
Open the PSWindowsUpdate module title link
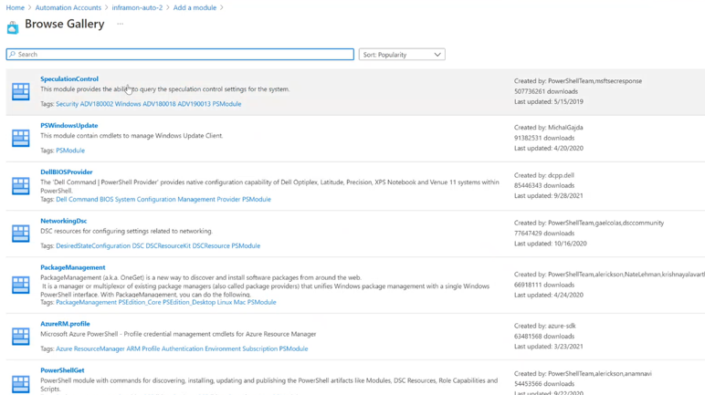click(x=69, y=126)
